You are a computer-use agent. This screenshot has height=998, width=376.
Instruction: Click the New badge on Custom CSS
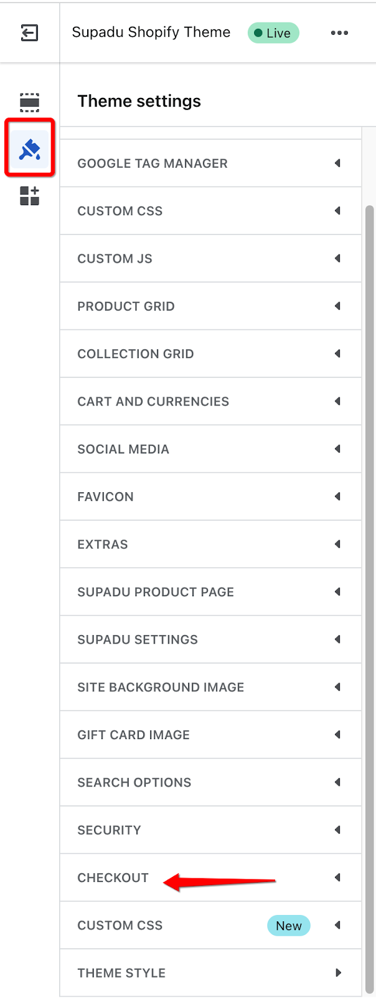pos(289,926)
